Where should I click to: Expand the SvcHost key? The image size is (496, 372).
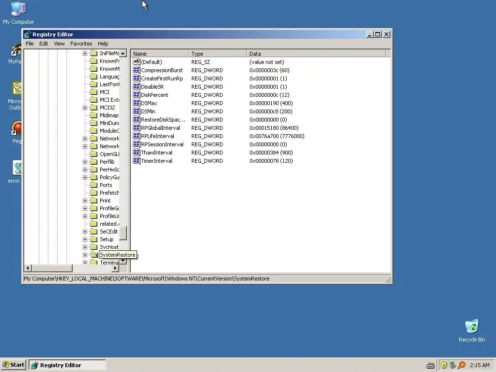tap(85, 247)
